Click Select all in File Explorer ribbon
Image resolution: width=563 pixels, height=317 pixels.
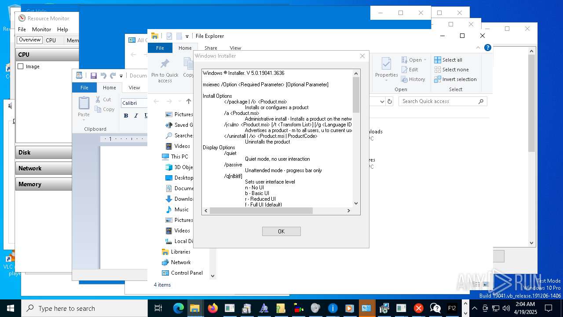click(448, 60)
